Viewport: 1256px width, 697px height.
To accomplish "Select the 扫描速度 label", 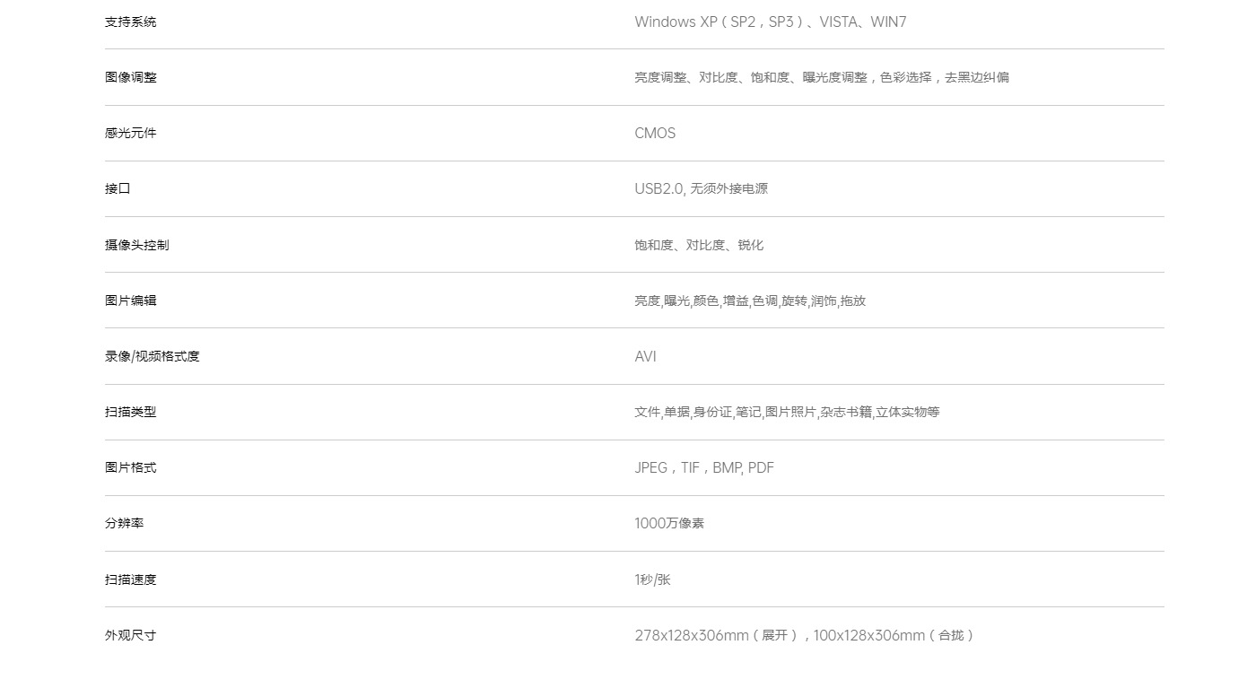I will [x=130, y=579].
